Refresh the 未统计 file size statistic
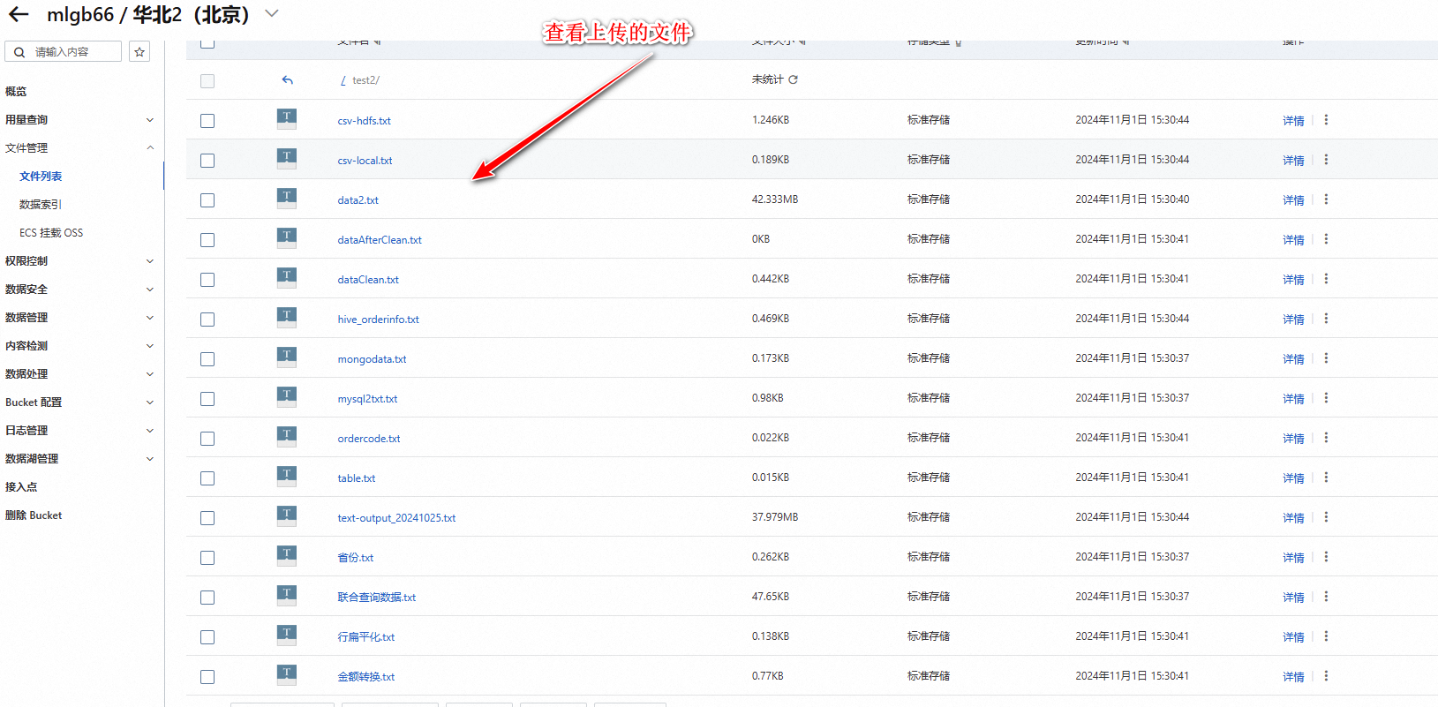 coord(794,79)
